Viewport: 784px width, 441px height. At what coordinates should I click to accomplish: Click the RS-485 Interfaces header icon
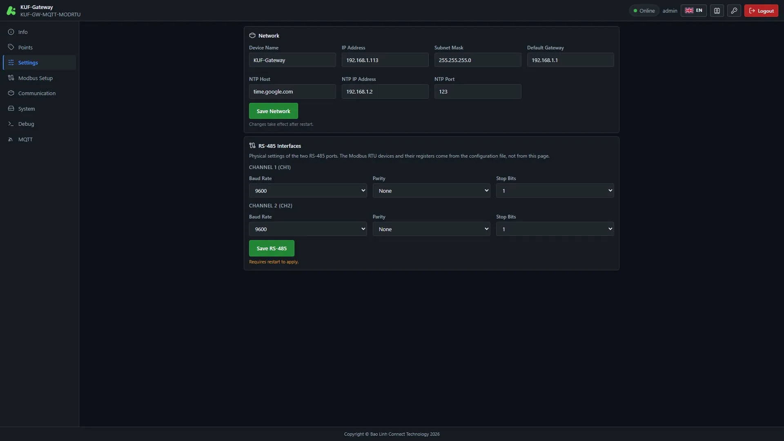[x=252, y=145]
